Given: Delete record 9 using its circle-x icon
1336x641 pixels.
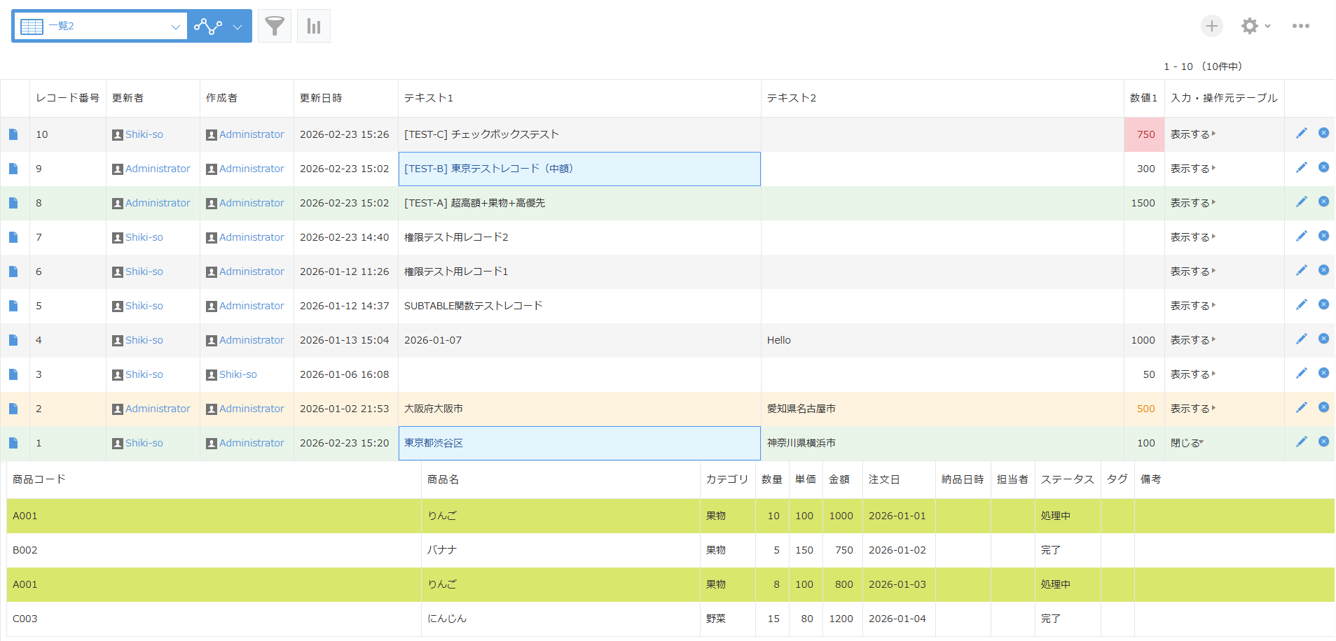Looking at the screenshot, I should [x=1323, y=167].
